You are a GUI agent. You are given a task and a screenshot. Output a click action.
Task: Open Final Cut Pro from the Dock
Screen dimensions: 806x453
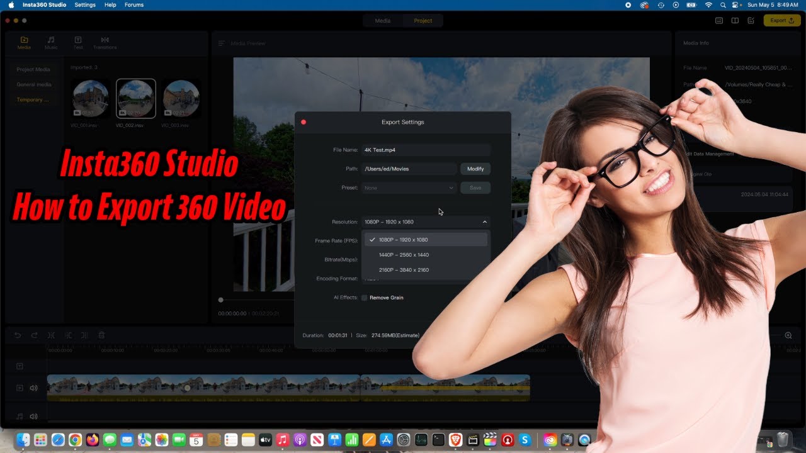pyautogui.click(x=490, y=440)
